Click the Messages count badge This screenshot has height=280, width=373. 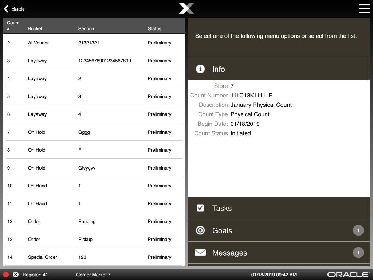click(x=358, y=252)
